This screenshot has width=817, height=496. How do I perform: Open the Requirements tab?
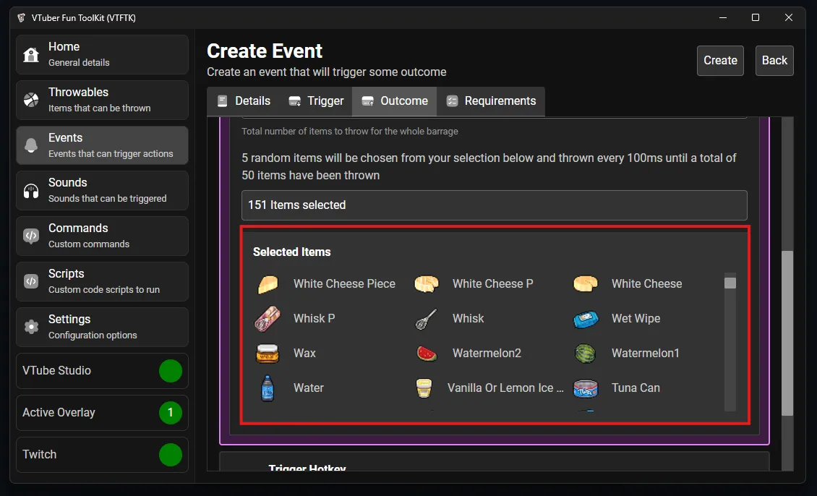point(492,101)
